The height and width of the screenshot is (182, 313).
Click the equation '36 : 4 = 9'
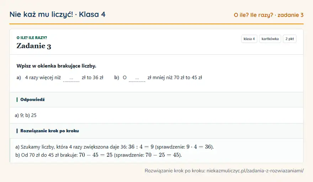(x=141, y=147)
